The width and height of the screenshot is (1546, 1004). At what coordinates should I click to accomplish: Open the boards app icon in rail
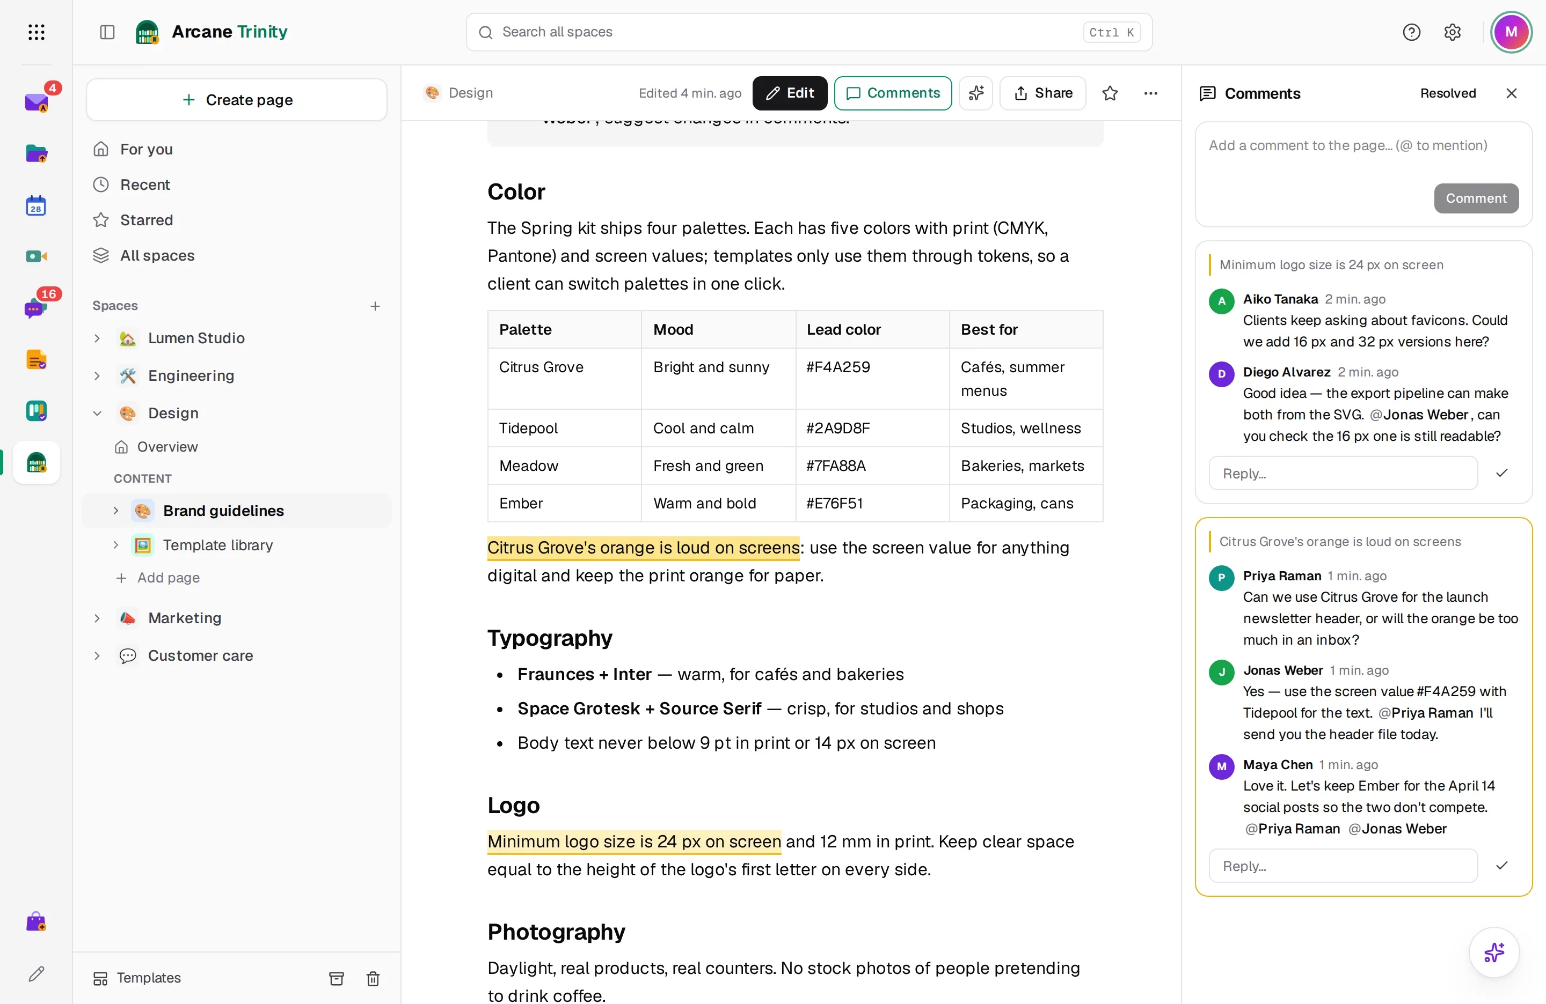point(37,411)
